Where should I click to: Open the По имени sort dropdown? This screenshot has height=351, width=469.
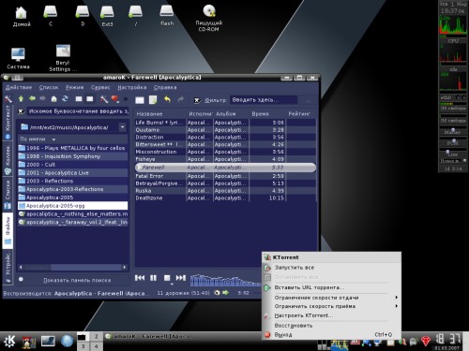53,139
